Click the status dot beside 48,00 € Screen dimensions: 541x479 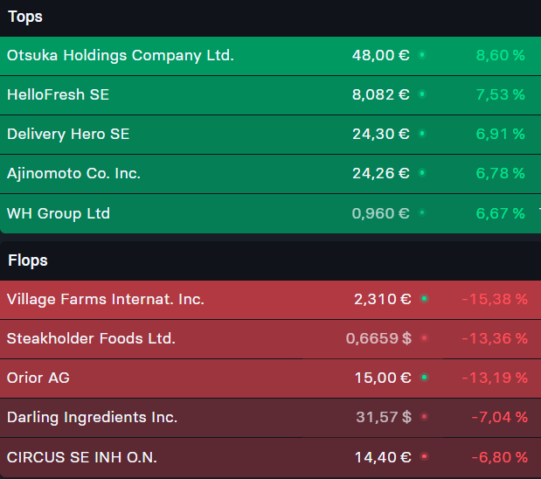pyautogui.click(x=422, y=55)
